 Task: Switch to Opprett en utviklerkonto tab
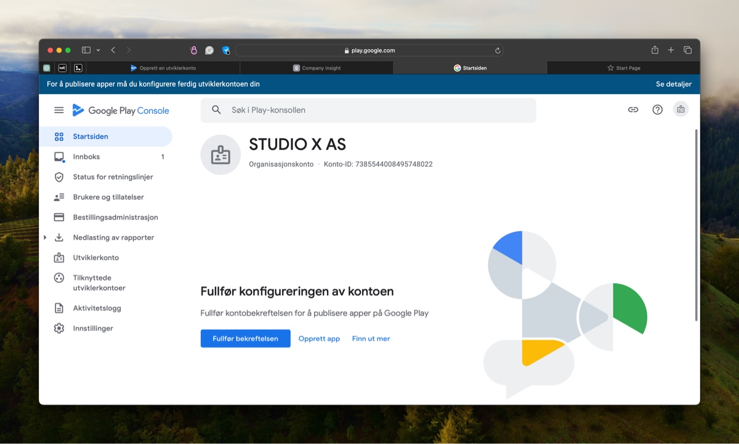click(x=163, y=68)
